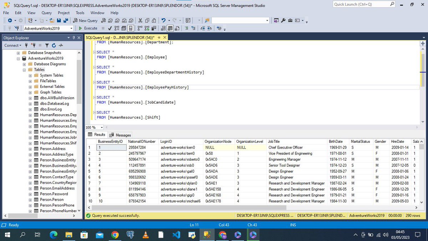Viewport: 428px width, 241px height.
Task: Click the Comment out selected lines icon
Action: (x=186, y=28)
